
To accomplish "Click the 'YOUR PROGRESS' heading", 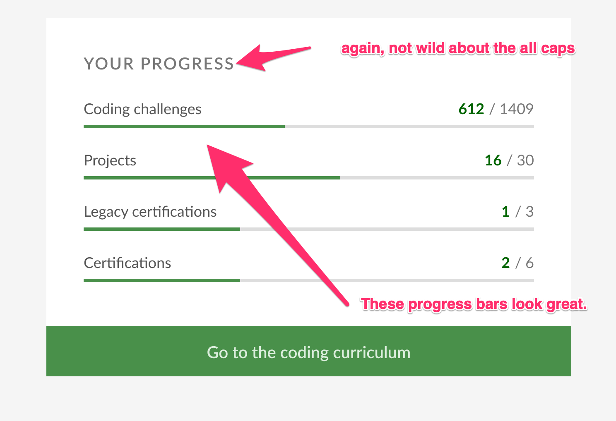I will click(x=159, y=63).
